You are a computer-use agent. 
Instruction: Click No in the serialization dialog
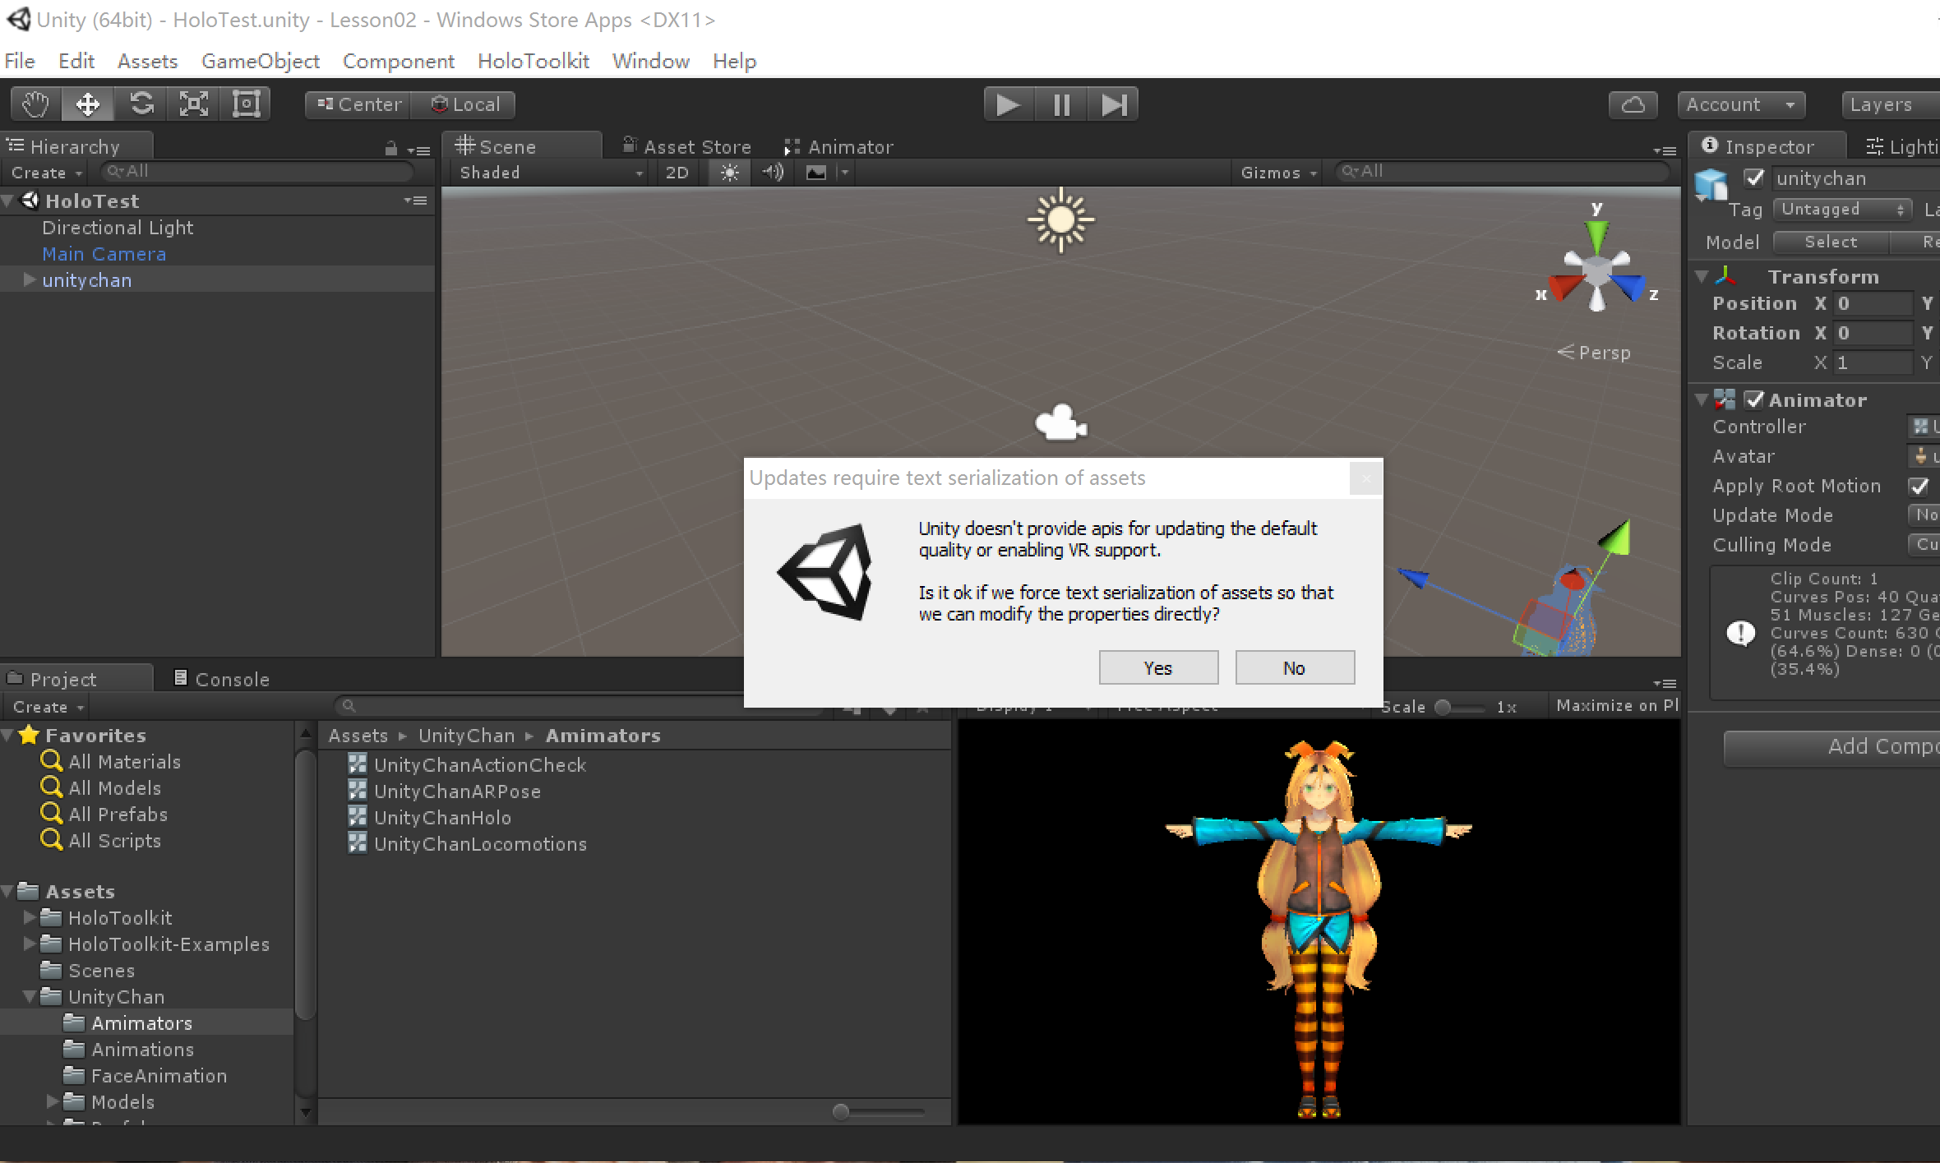click(x=1294, y=667)
